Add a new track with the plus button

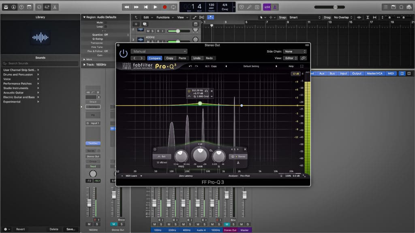click(136, 24)
